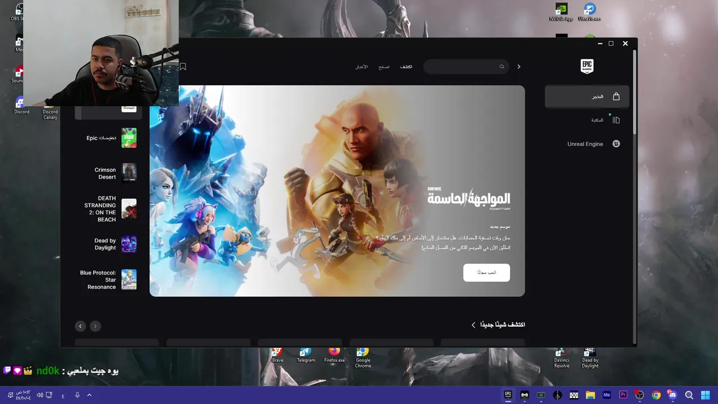Click the back chevron beside the search bar

pos(519,67)
